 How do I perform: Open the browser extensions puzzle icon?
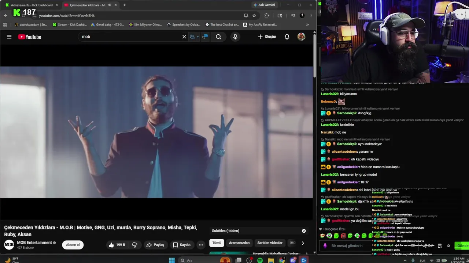point(266,15)
